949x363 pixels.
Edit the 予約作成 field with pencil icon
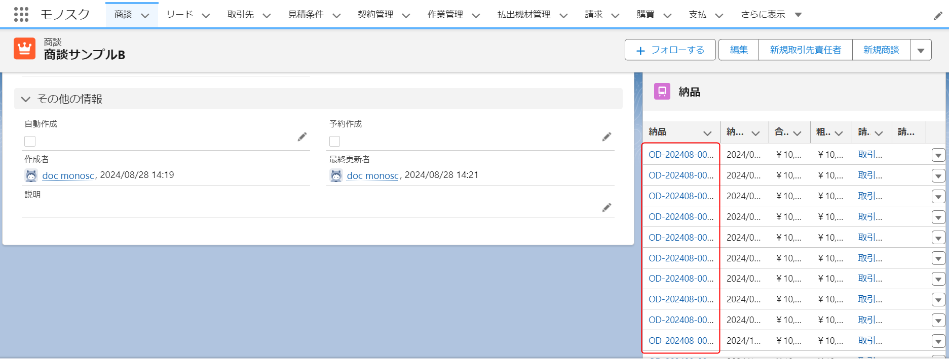[606, 137]
